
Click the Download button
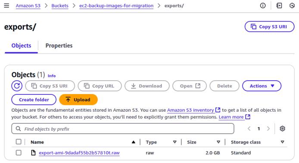[147, 86]
